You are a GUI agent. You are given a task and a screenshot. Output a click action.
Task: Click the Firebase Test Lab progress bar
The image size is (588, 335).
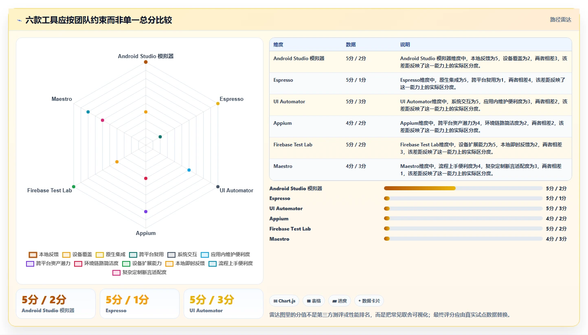pyautogui.click(x=463, y=228)
